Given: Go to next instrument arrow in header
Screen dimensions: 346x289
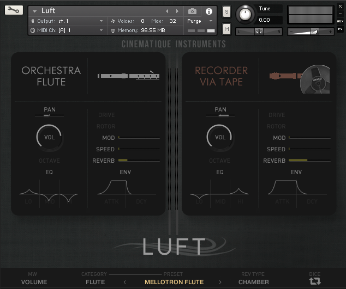Looking at the screenshot, I should pyautogui.click(x=177, y=11).
